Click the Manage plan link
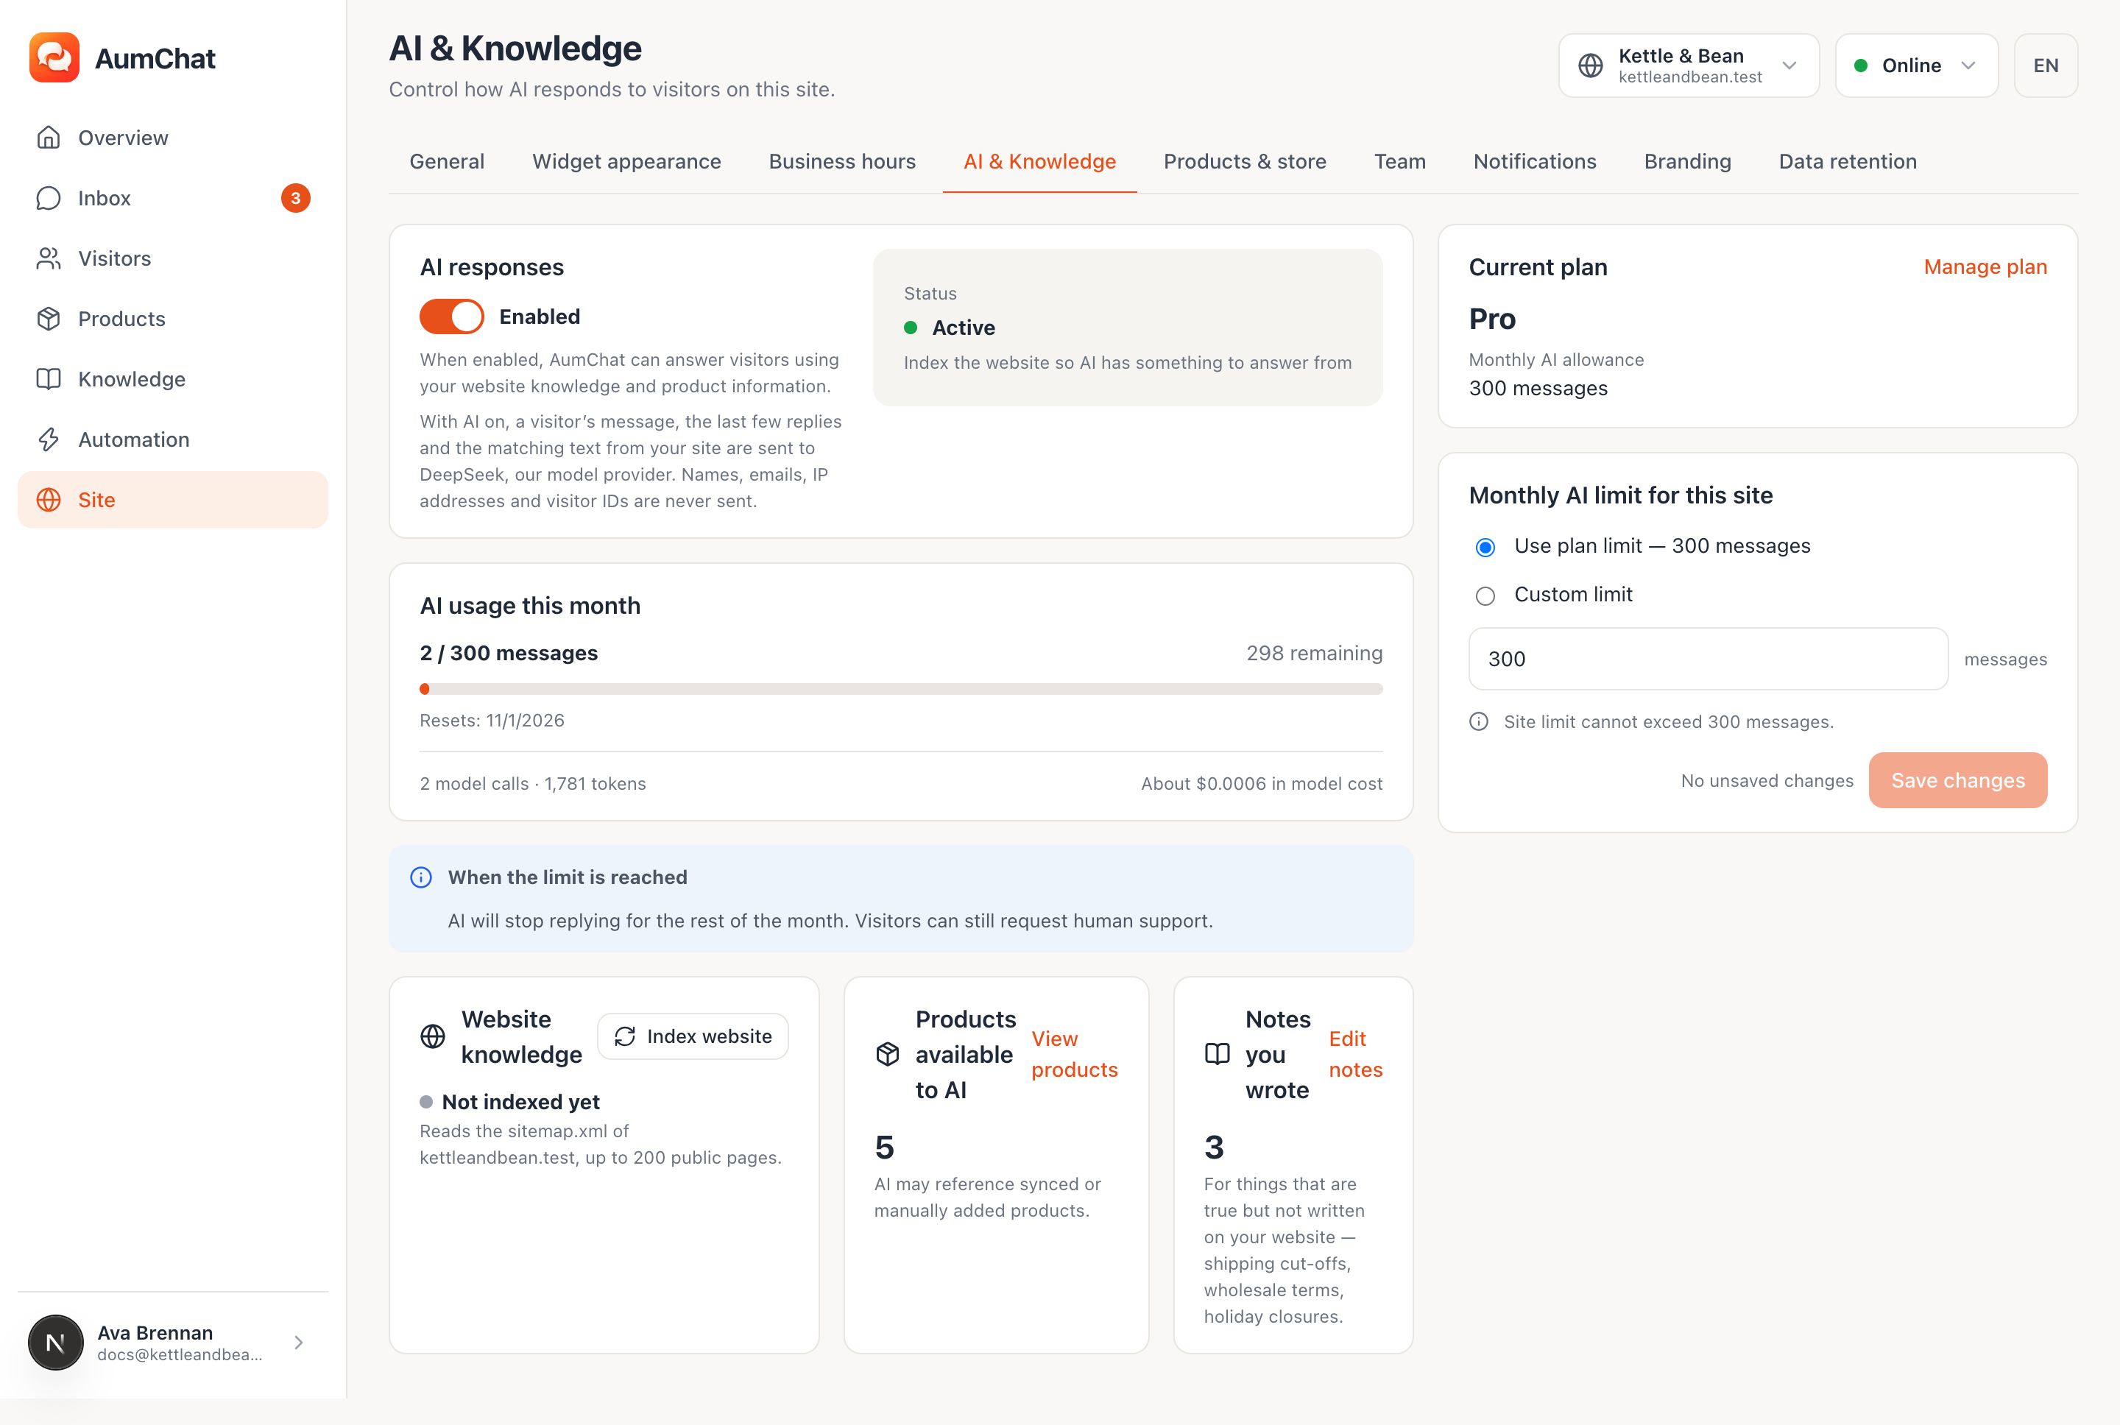Screen dimensions: 2120x1425 click(1985, 267)
